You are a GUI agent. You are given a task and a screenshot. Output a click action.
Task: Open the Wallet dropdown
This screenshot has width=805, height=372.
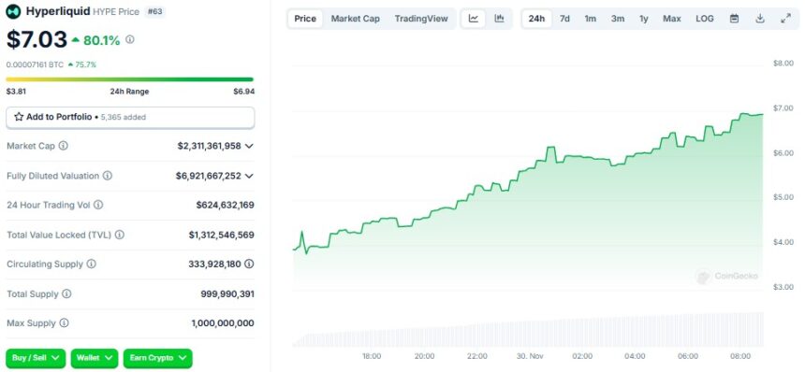point(95,358)
